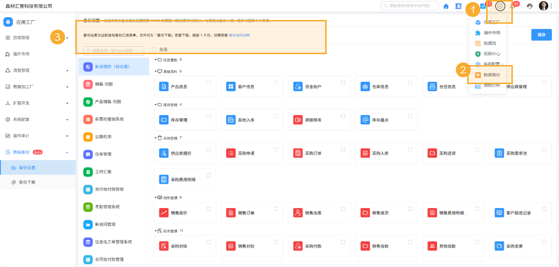The height and width of the screenshot is (267, 559).
Task: Open 产品信息 form icon
Action: (163, 86)
